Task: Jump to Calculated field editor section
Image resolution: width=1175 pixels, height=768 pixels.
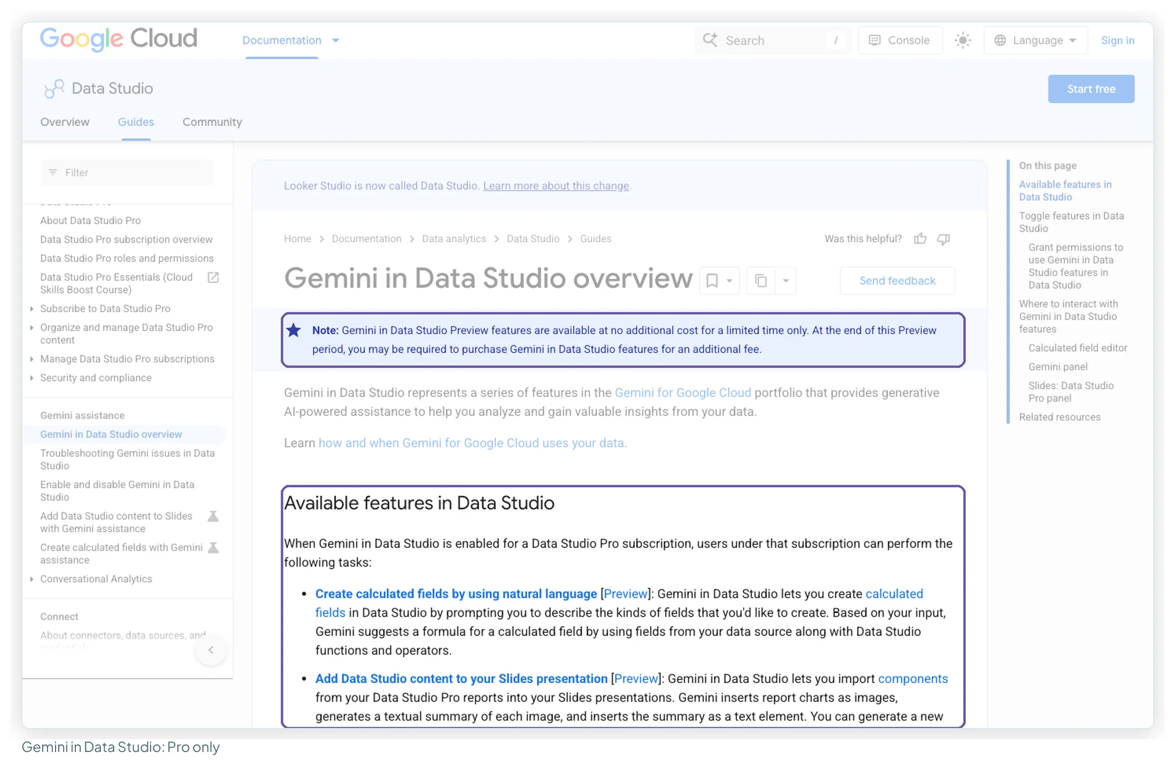Action: click(1077, 348)
